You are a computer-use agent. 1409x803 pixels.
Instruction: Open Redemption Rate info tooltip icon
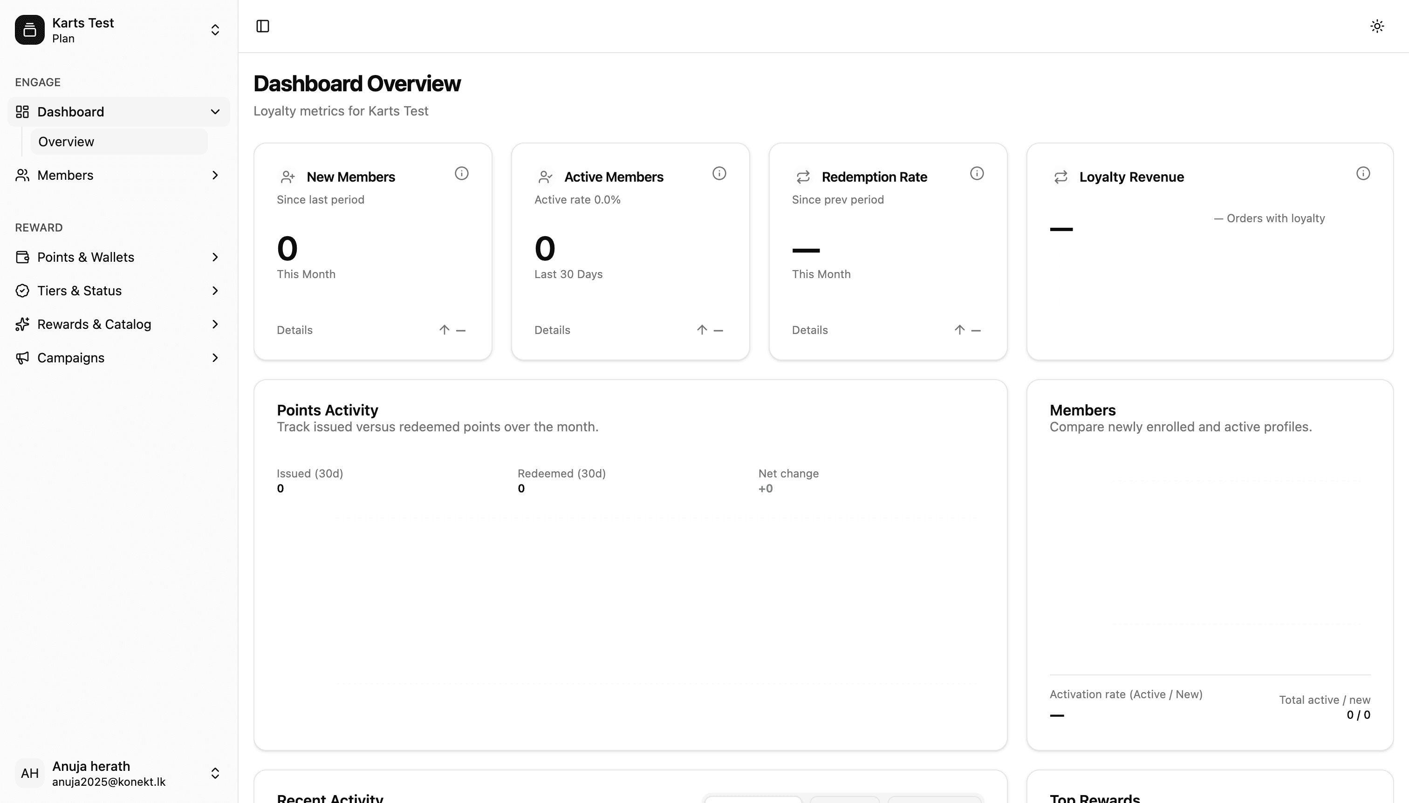pos(977,174)
